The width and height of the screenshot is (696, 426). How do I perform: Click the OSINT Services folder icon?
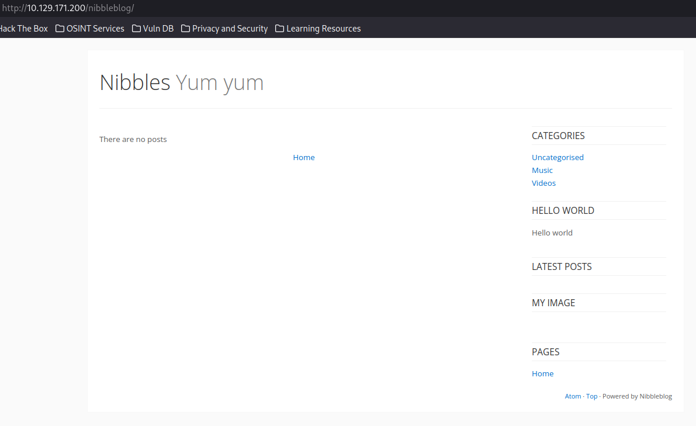tap(60, 29)
